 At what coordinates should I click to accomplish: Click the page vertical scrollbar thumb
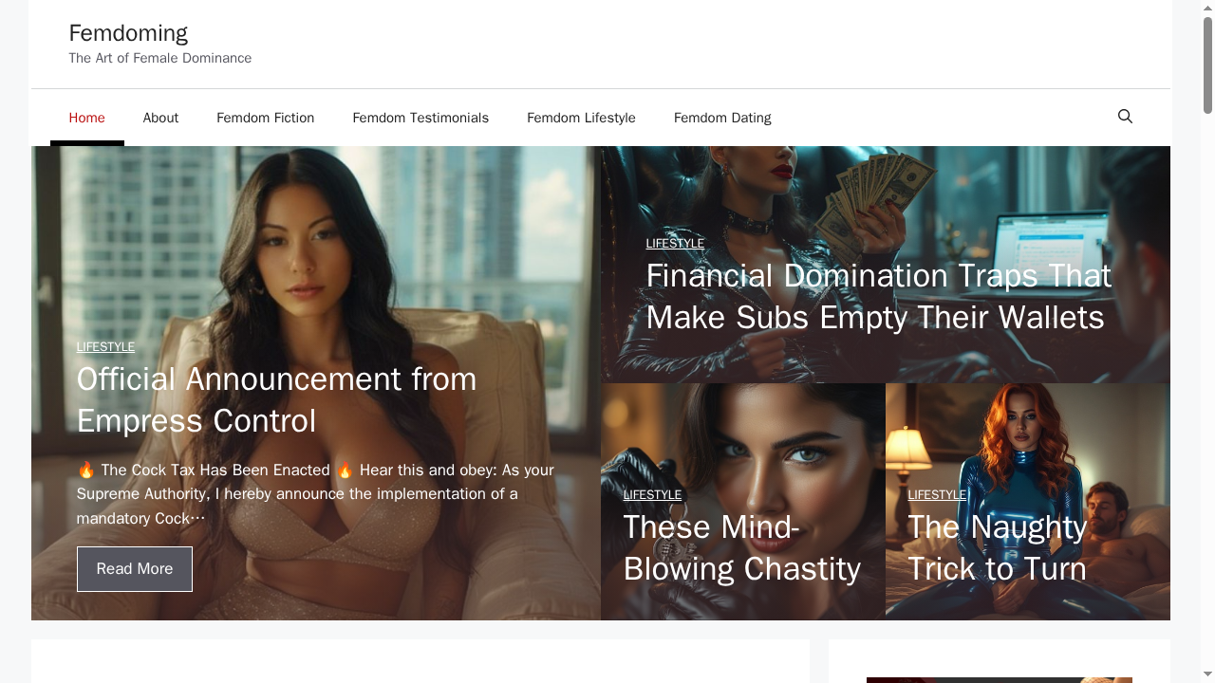(x=1207, y=65)
